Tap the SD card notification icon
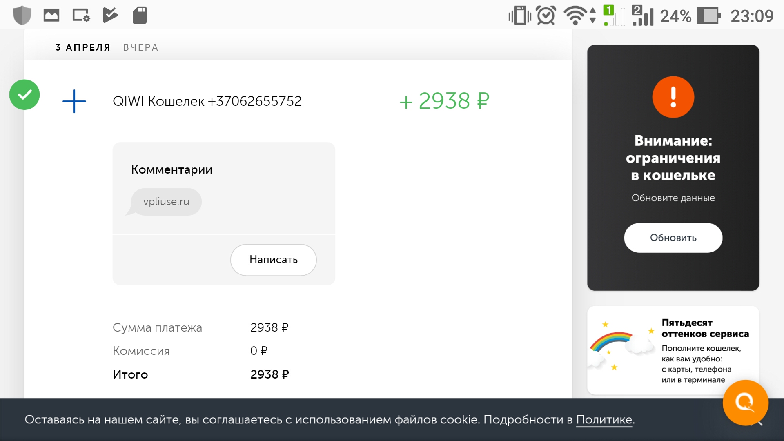This screenshot has width=784, height=441. coord(140,16)
